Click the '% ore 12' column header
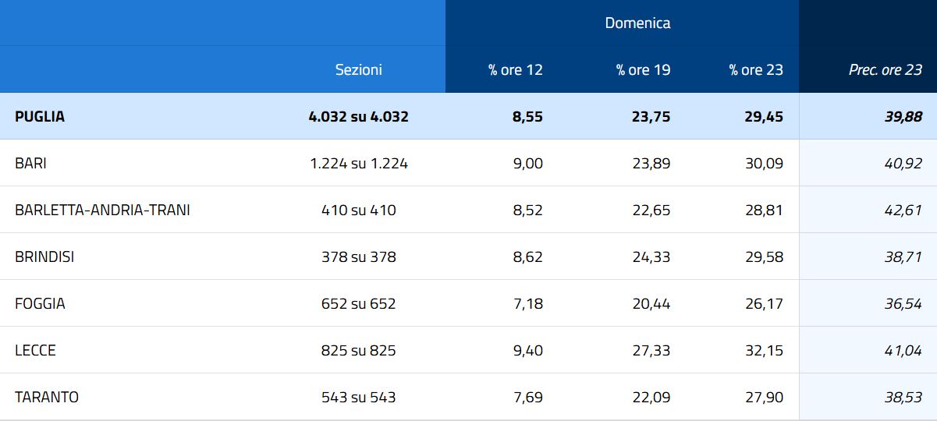This screenshot has height=421, width=937. tap(515, 69)
